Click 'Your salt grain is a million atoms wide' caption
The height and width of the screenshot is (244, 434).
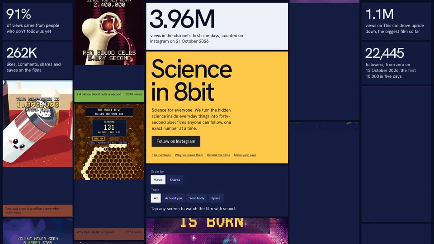(32, 209)
